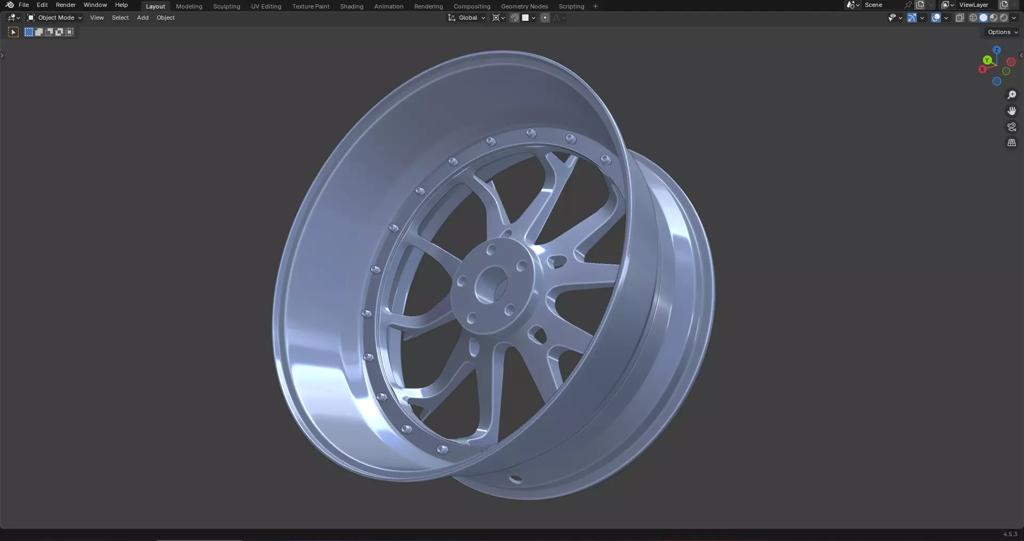This screenshot has width=1024, height=541.
Task: Toggle show gizmos button
Action: (912, 18)
